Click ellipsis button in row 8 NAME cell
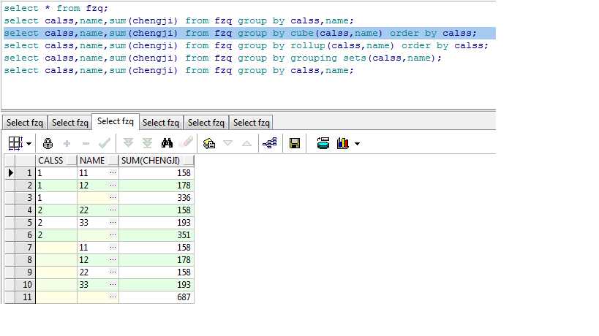The image size is (599, 336). (113, 260)
